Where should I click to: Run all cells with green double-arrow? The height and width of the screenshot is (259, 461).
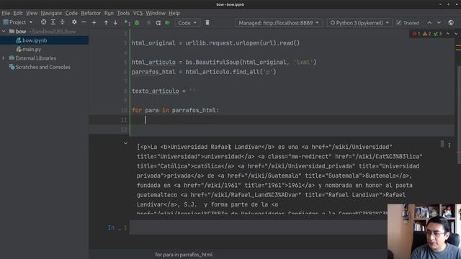pos(168,22)
